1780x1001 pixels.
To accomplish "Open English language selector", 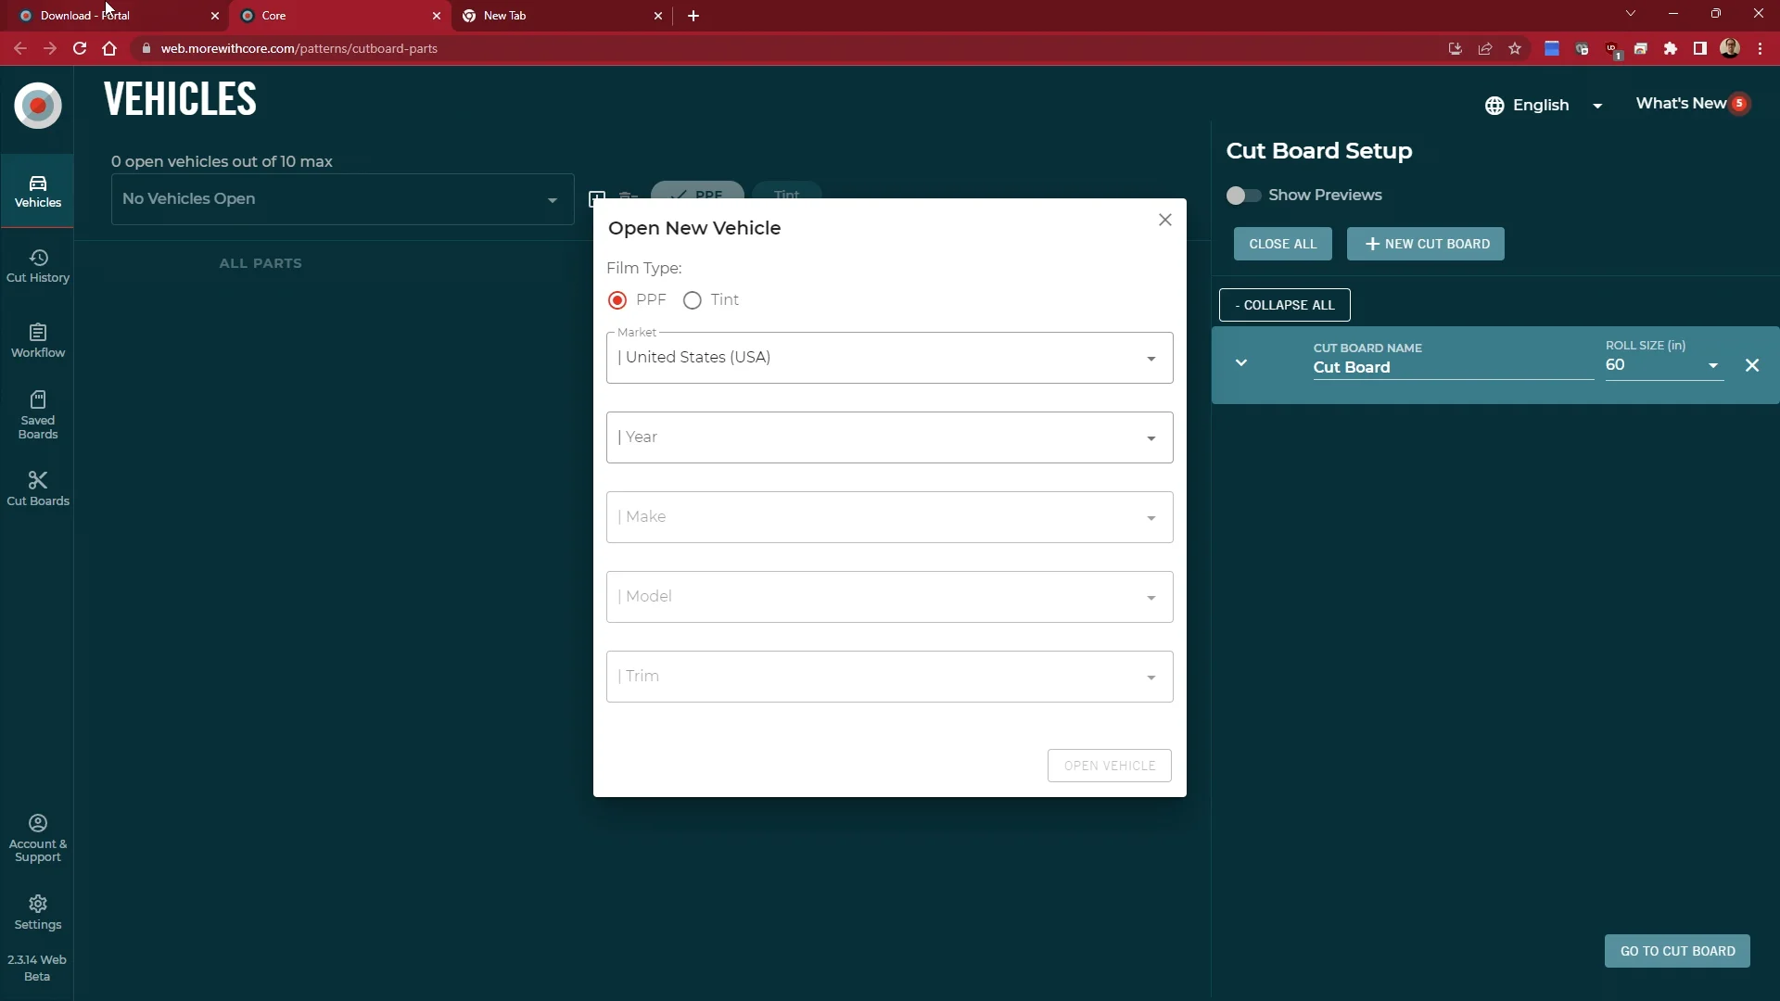I will [1544, 106].
